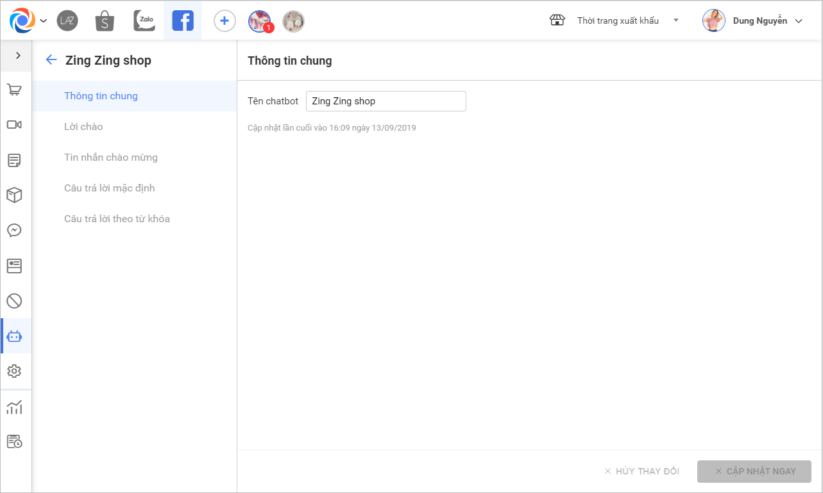
Task: Select the Facebook channel icon
Action: [x=183, y=21]
